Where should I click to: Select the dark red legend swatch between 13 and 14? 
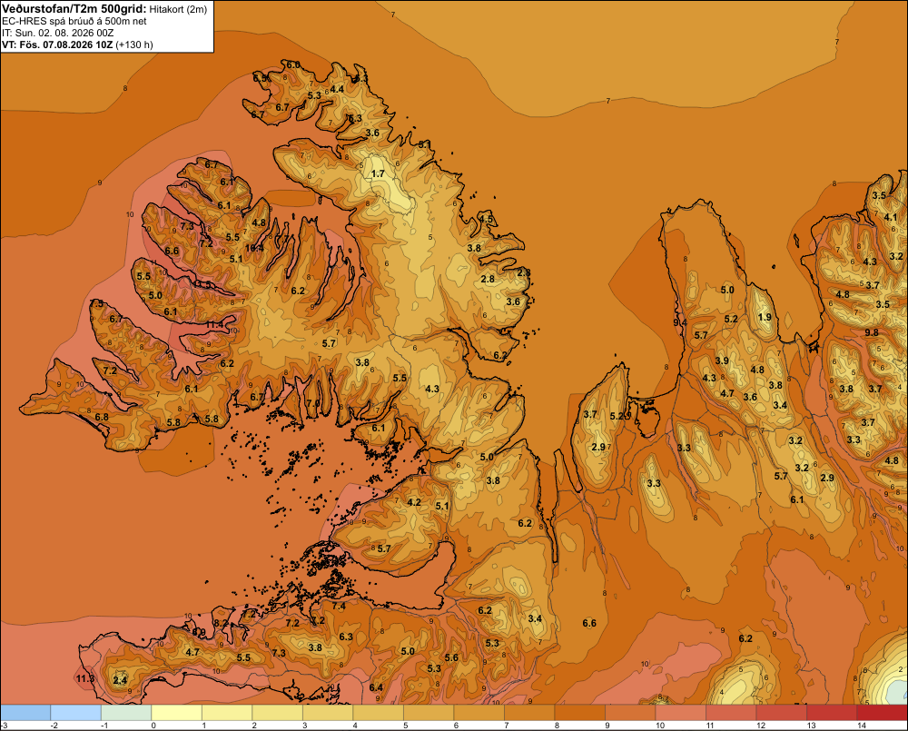831,713
